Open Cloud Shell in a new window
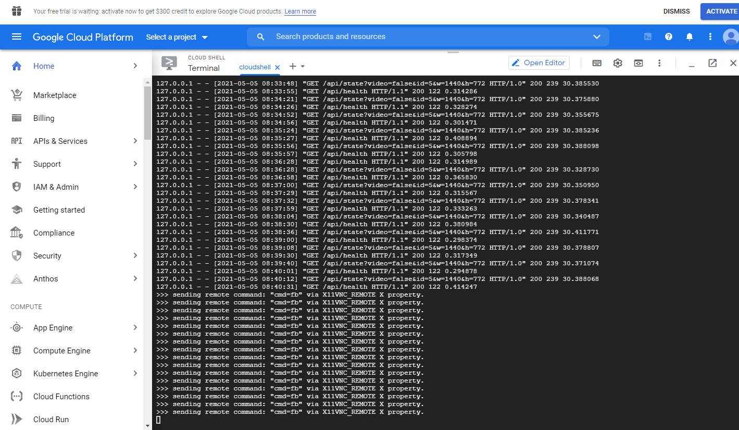 pyautogui.click(x=712, y=63)
